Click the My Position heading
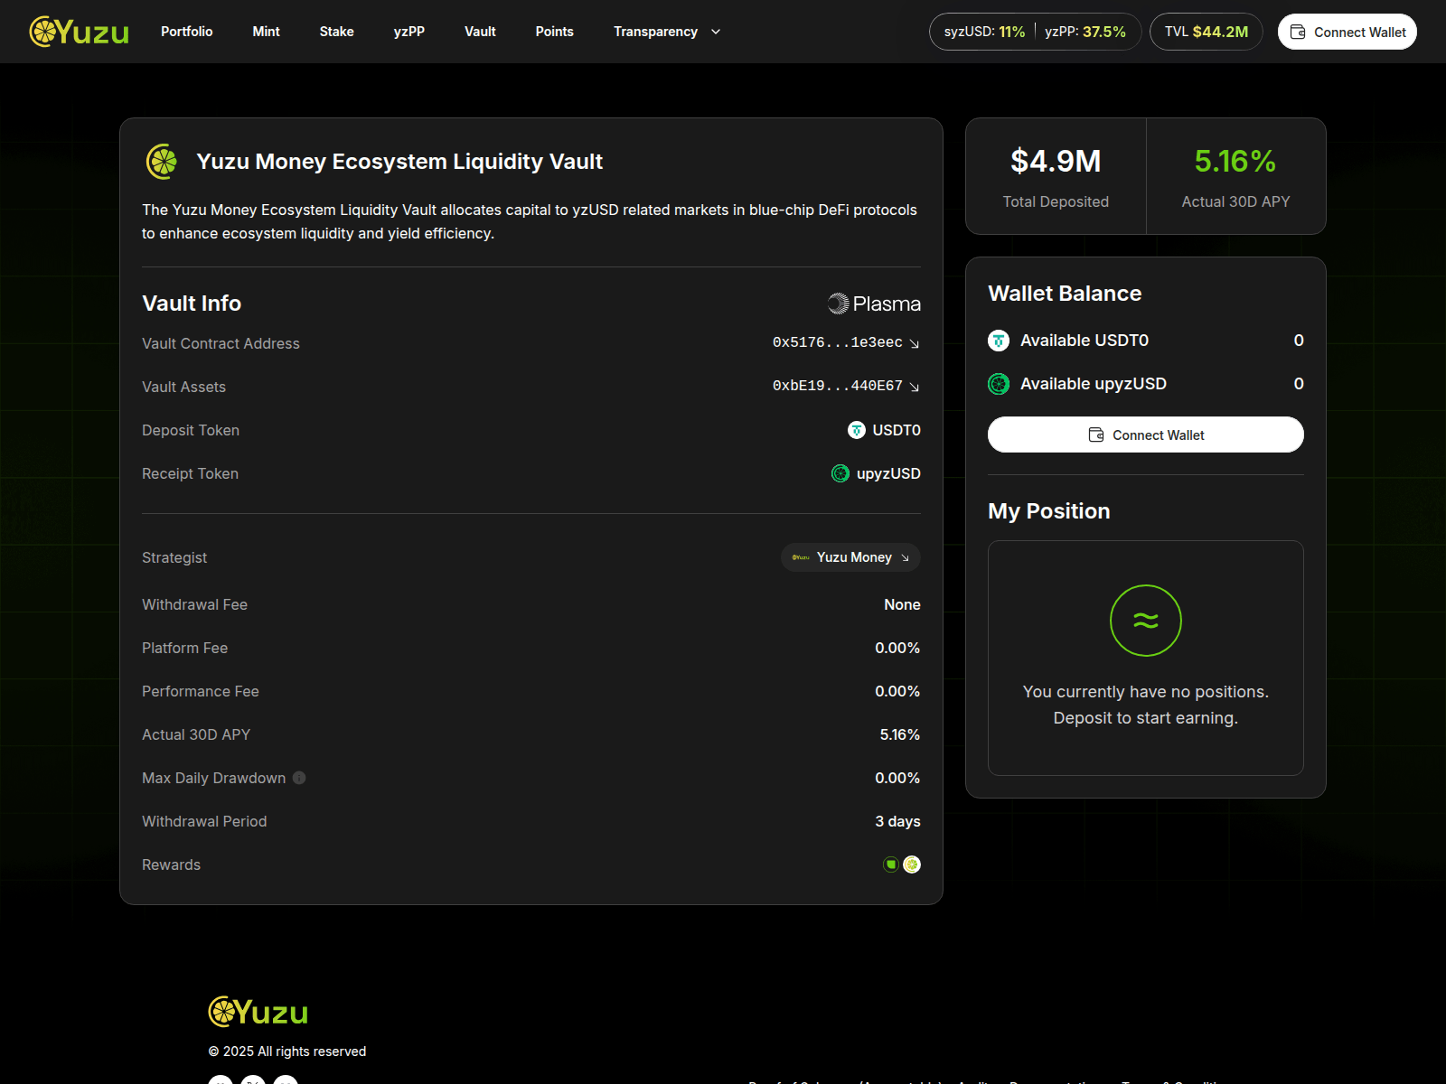1446x1084 pixels. point(1048,511)
